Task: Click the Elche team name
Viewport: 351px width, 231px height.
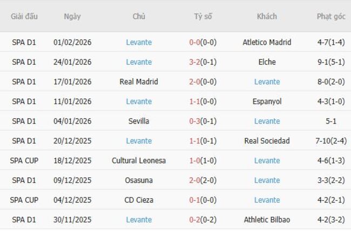Action: pyautogui.click(x=267, y=62)
